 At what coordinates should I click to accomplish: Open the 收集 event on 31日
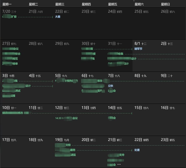point(116,54)
